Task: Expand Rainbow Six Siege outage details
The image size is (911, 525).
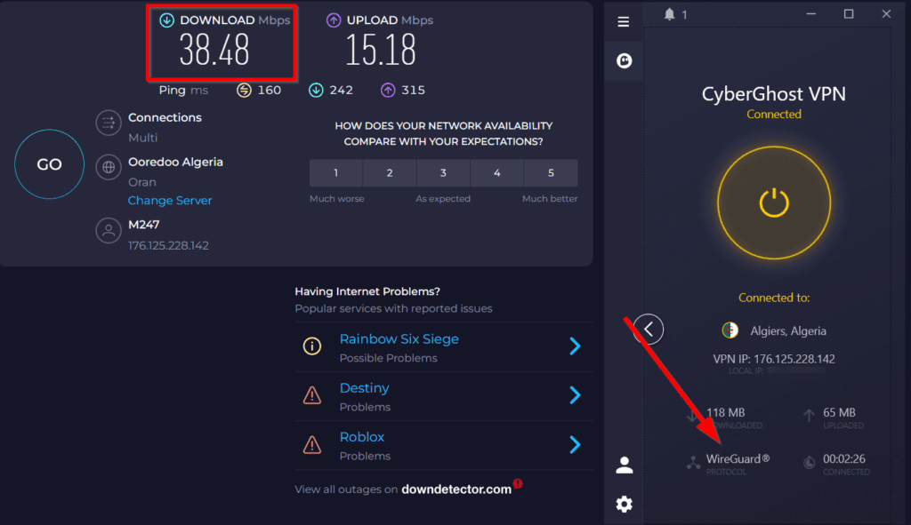Action: tap(576, 346)
